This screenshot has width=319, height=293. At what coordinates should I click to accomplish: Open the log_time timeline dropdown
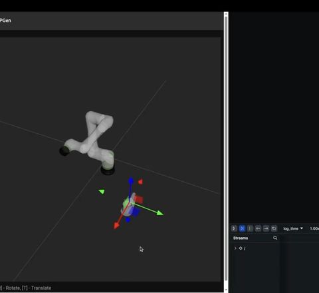pos(293,228)
